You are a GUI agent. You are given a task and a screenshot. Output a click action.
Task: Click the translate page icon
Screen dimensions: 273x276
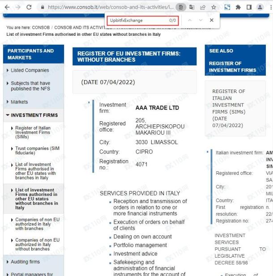tap(192, 7)
